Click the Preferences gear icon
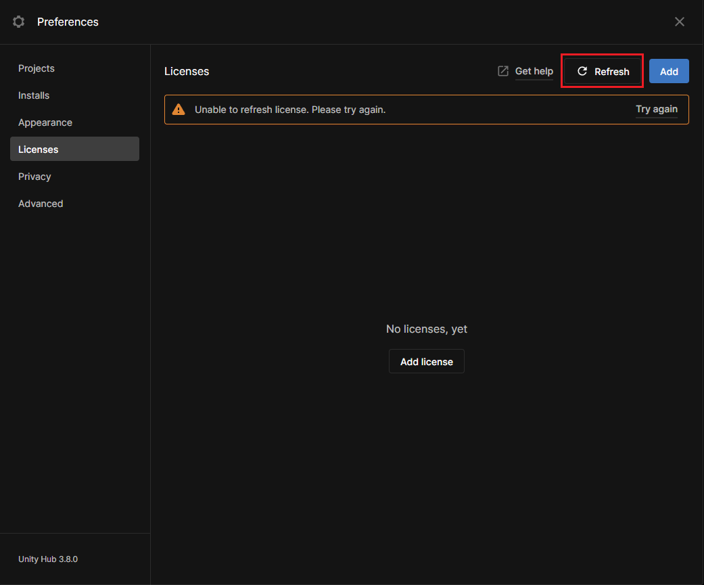Screen dimensions: 704x585 (x=18, y=21)
